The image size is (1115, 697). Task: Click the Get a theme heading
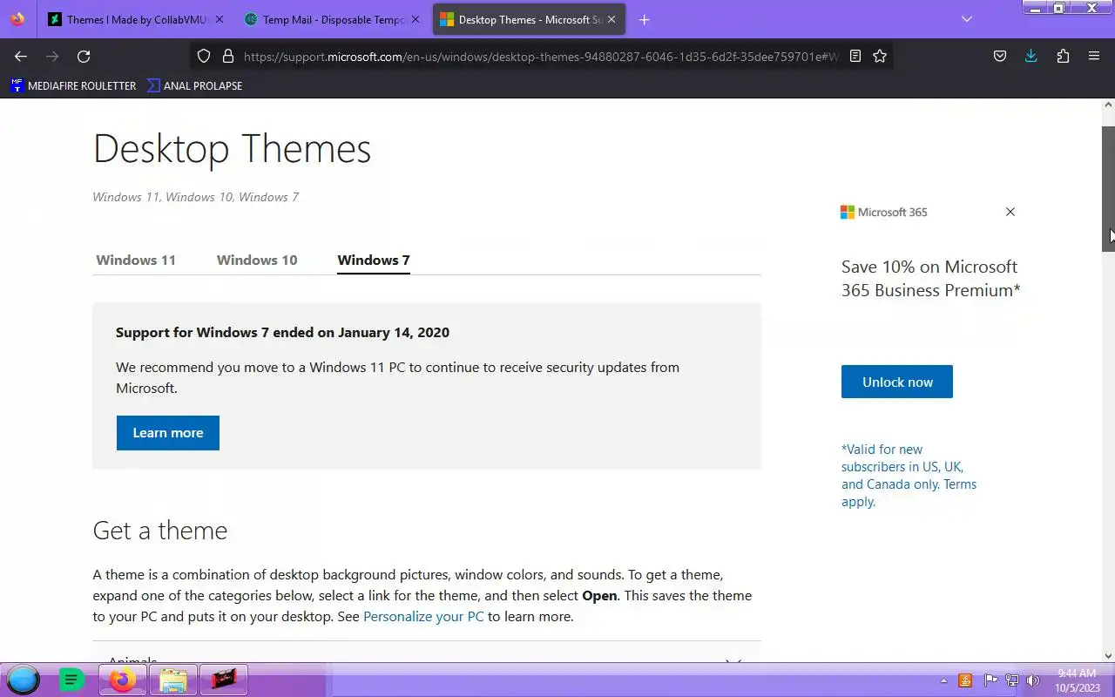coord(160,531)
